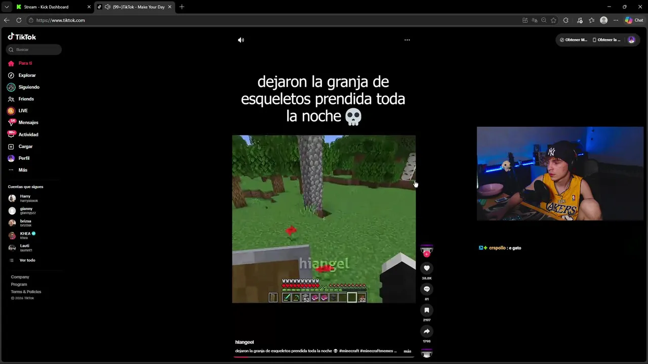The height and width of the screenshot is (364, 648).
Task: Open the browser settings and more menu
Action: point(616,20)
